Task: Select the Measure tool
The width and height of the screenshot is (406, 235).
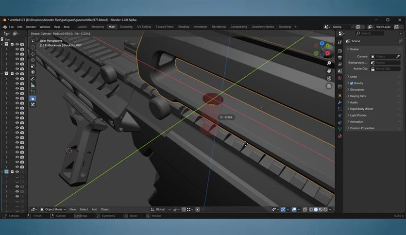Action: tap(33, 85)
